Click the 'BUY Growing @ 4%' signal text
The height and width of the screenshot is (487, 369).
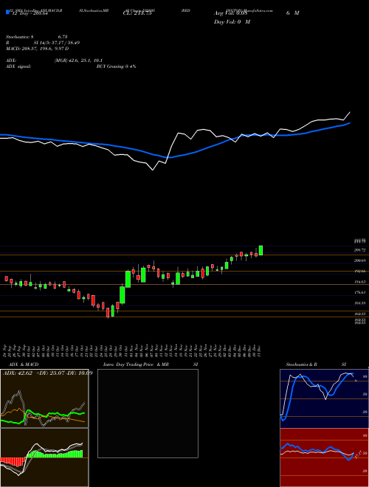(x=116, y=66)
